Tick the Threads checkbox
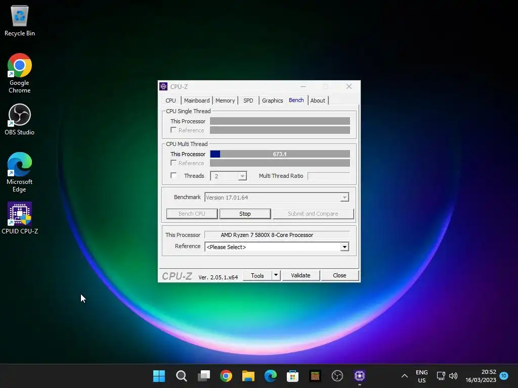The image size is (518, 388). click(x=174, y=175)
